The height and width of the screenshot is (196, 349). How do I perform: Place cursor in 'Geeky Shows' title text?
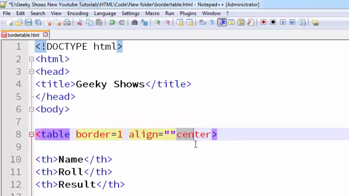coord(110,84)
